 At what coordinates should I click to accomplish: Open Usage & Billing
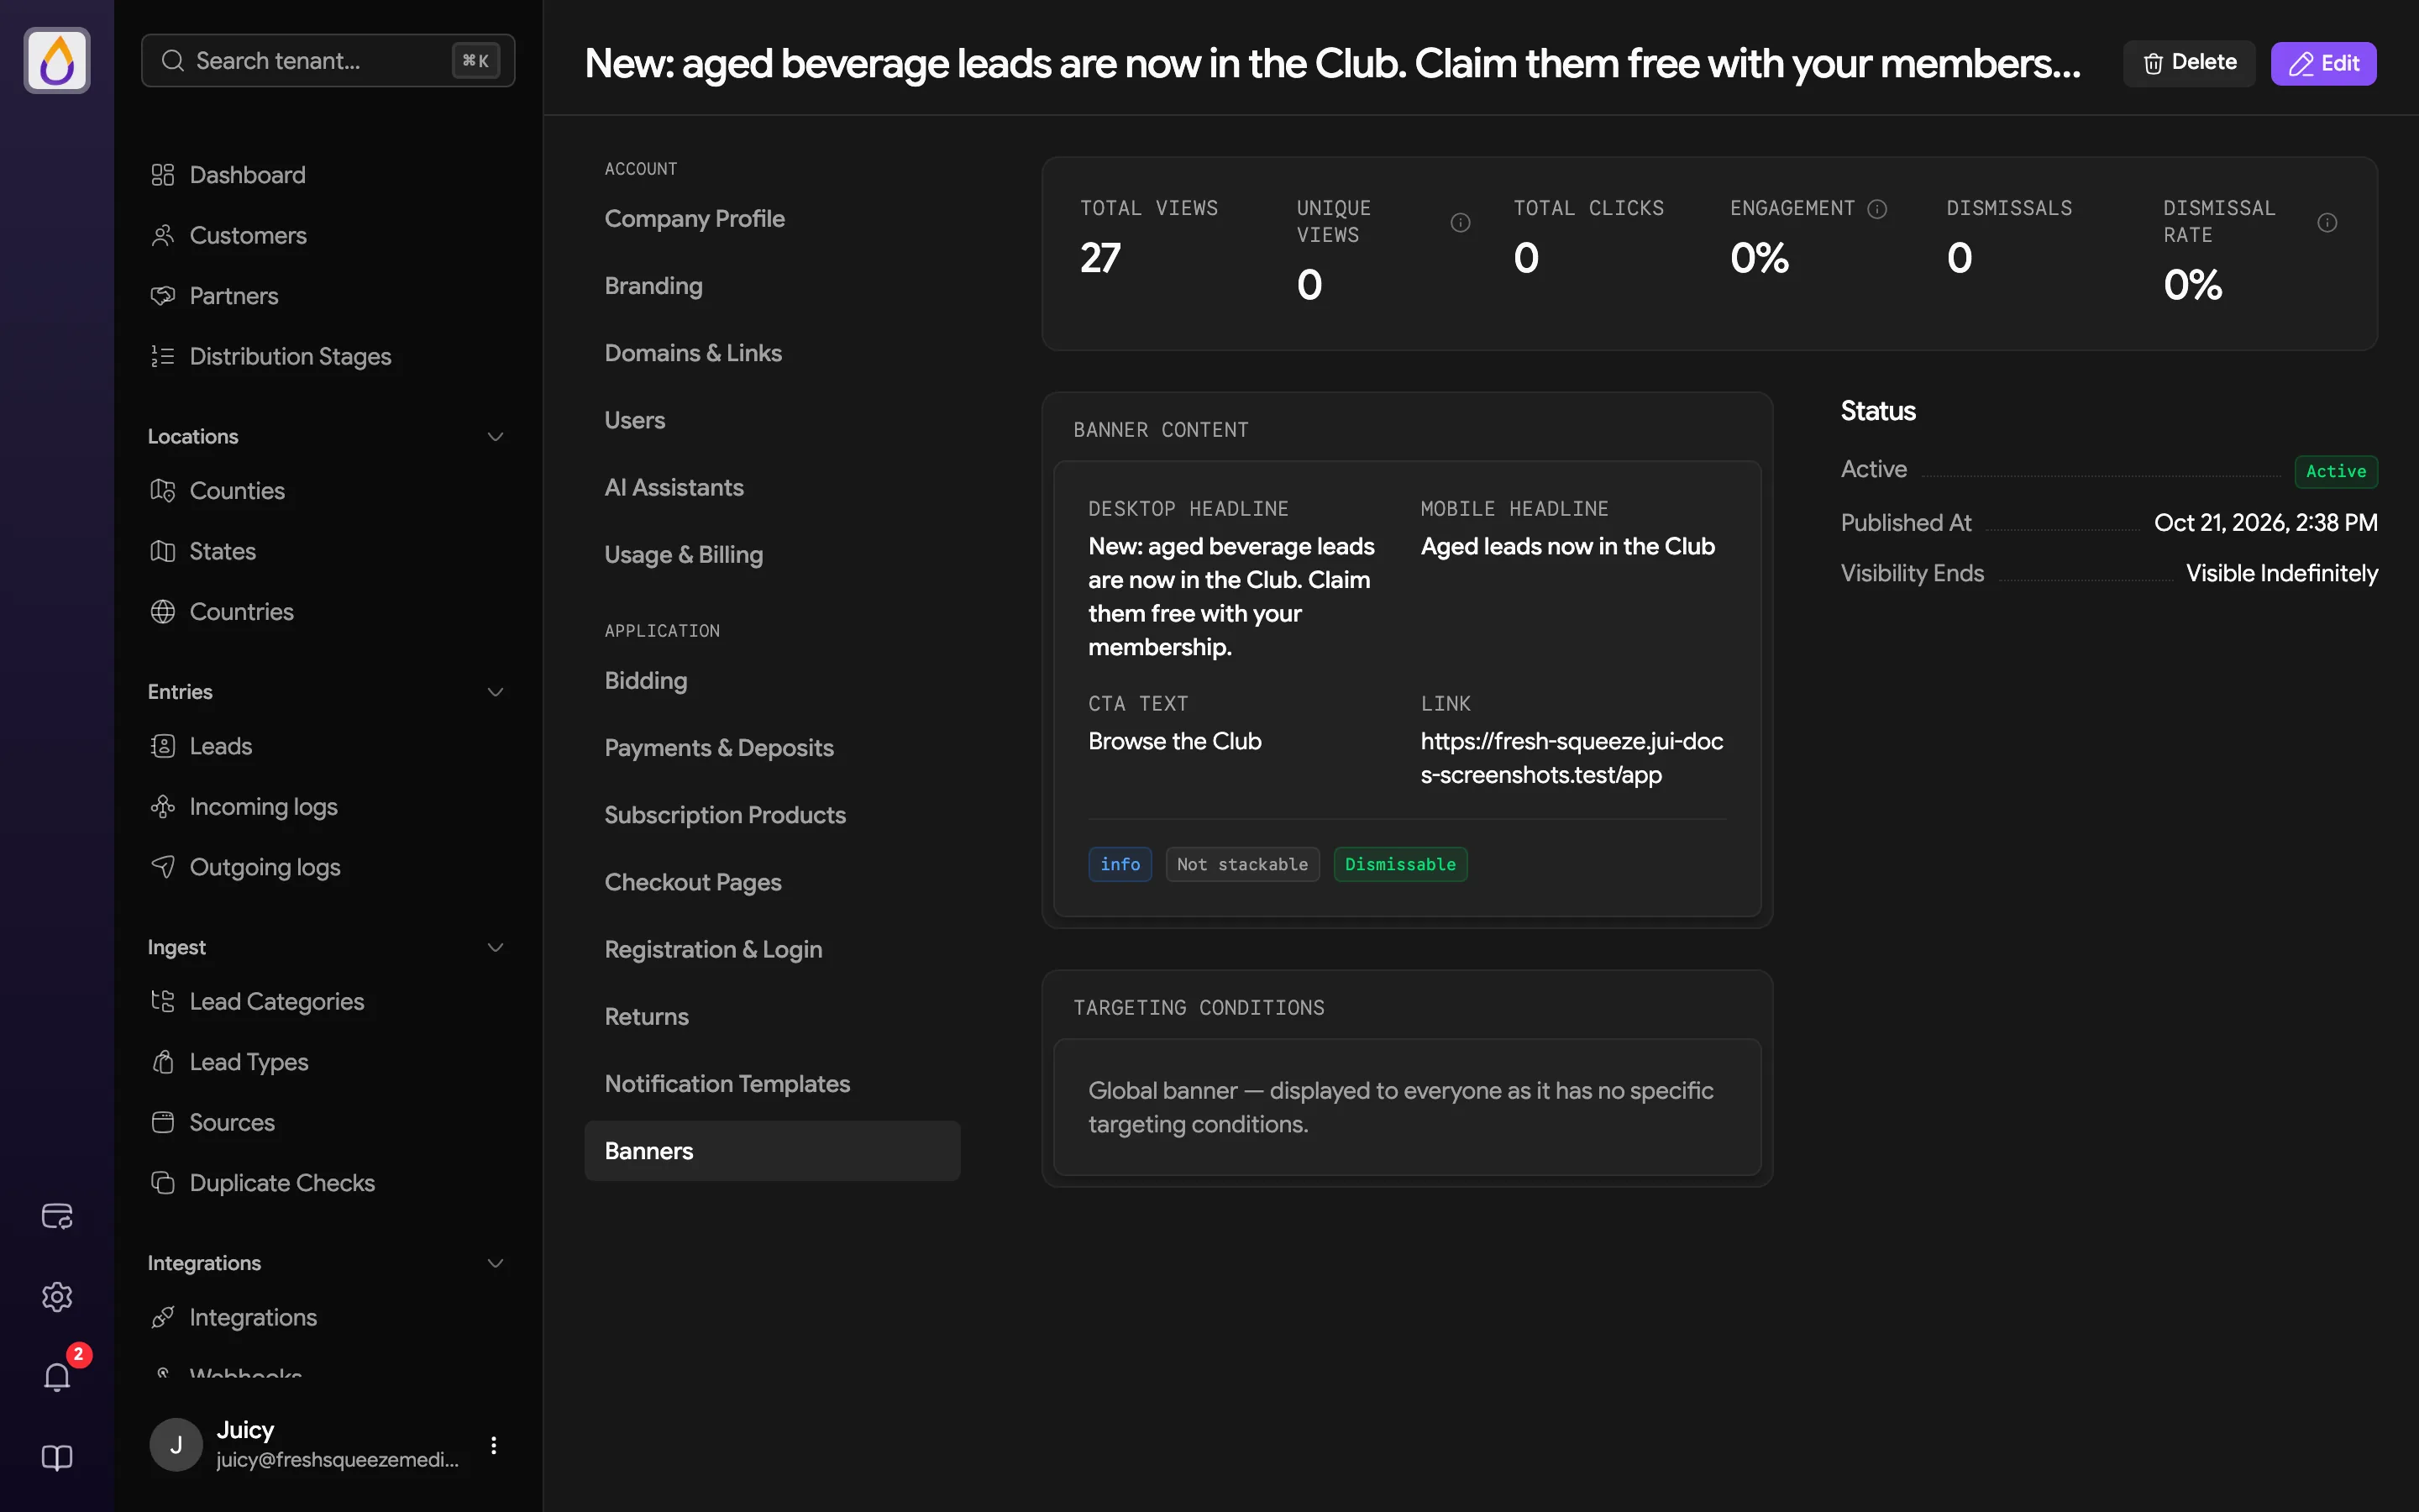pyautogui.click(x=772, y=555)
